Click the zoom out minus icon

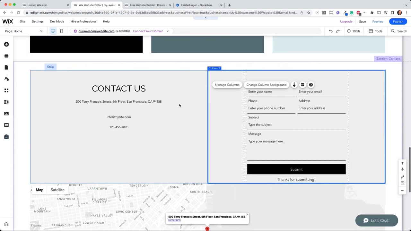tap(349, 31)
